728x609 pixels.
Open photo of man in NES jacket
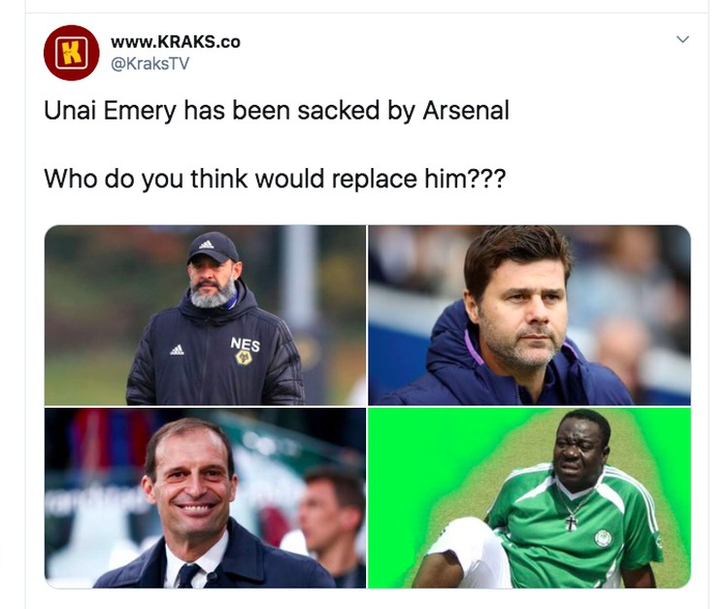coord(205,315)
